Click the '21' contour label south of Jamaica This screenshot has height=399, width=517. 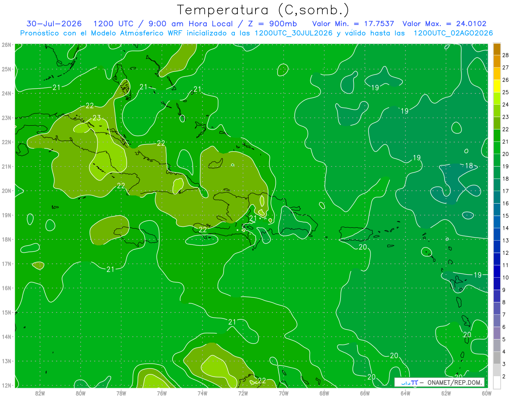[110, 269]
